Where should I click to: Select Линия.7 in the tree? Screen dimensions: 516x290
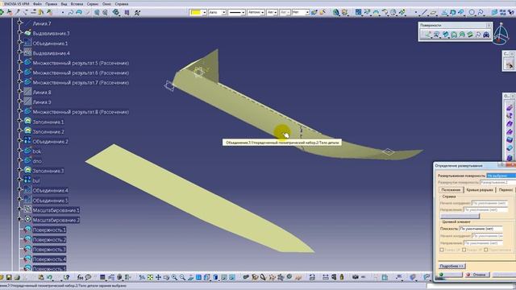pyautogui.click(x=42, y=23)
